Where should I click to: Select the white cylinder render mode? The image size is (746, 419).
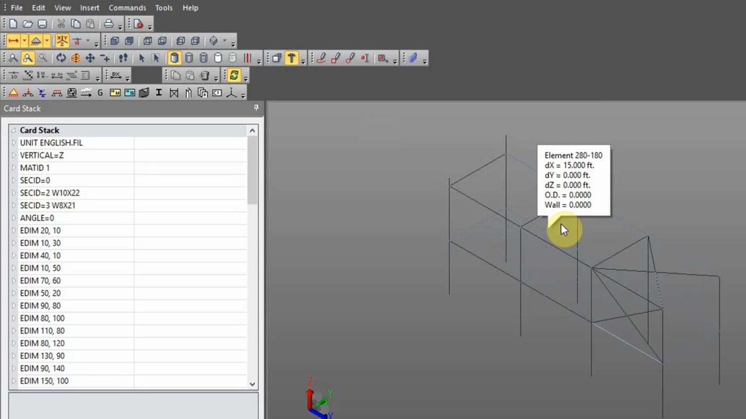tap(218, 58)
